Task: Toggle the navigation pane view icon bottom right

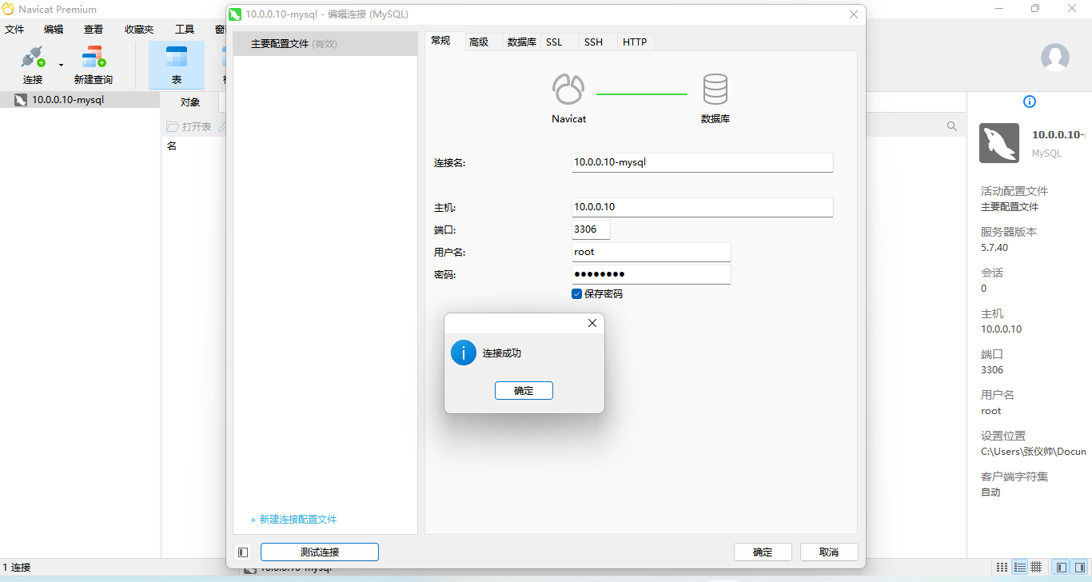Action: click(1062, 566)
